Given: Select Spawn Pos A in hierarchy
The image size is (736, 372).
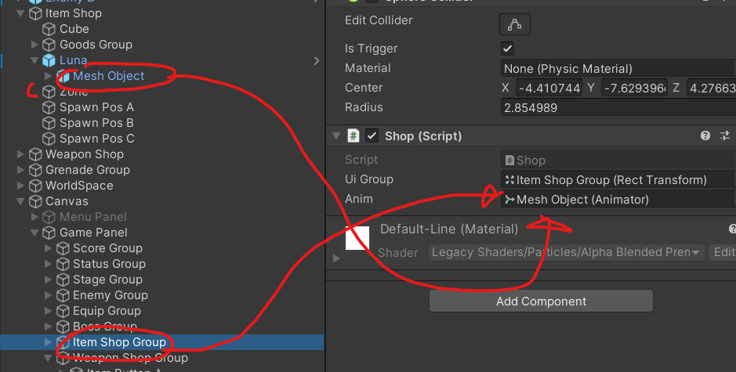Looking at the screenshot, I should tap(96, 107).
